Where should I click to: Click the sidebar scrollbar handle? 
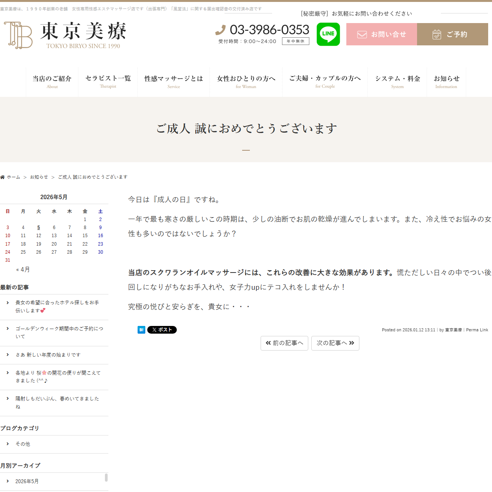point(106,477)
